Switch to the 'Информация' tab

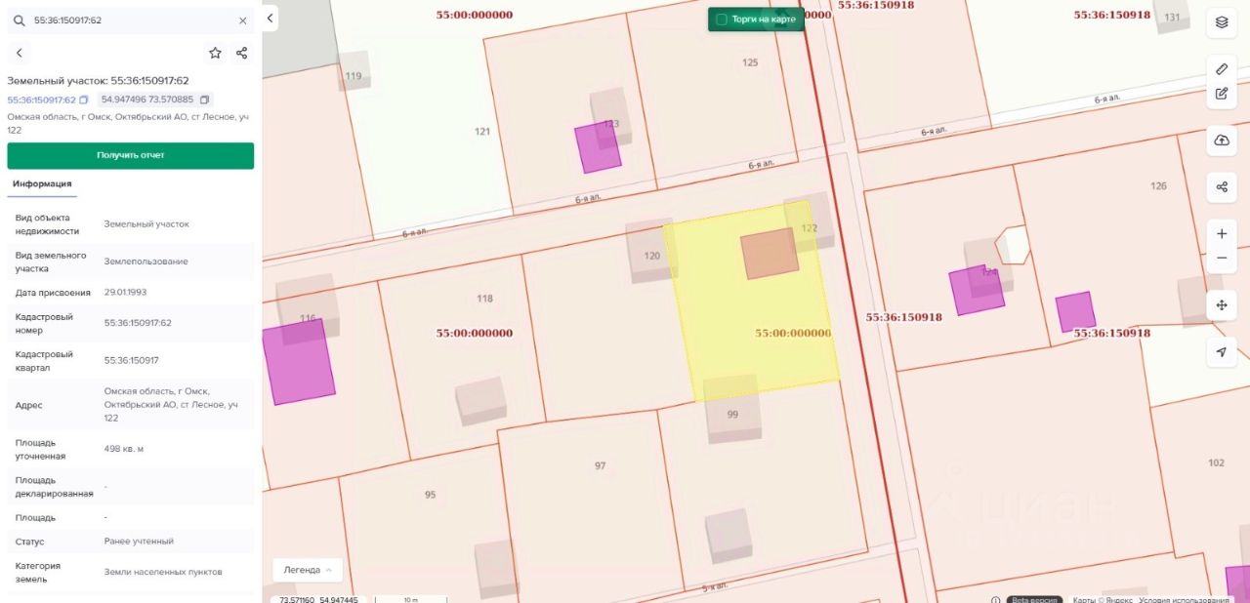[42, 183]
